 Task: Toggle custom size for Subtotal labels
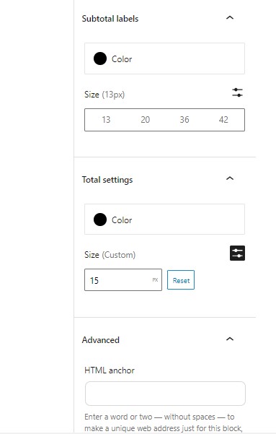click(x=237, y=92)
